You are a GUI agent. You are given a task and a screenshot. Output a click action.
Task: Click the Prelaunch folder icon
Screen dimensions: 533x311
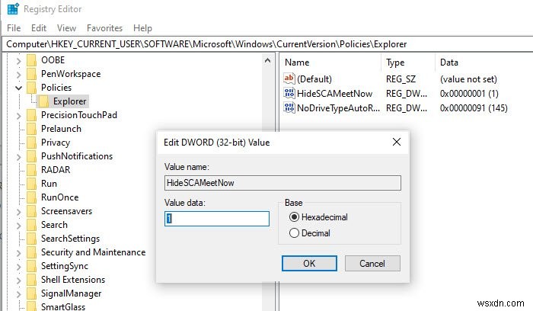point(32,129)
